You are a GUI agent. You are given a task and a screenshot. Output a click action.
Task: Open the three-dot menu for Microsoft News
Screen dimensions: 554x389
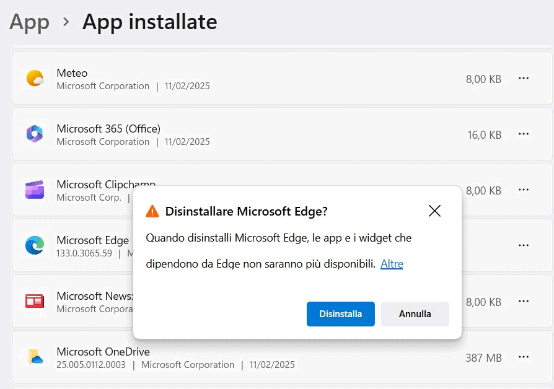tap(524, 302)
